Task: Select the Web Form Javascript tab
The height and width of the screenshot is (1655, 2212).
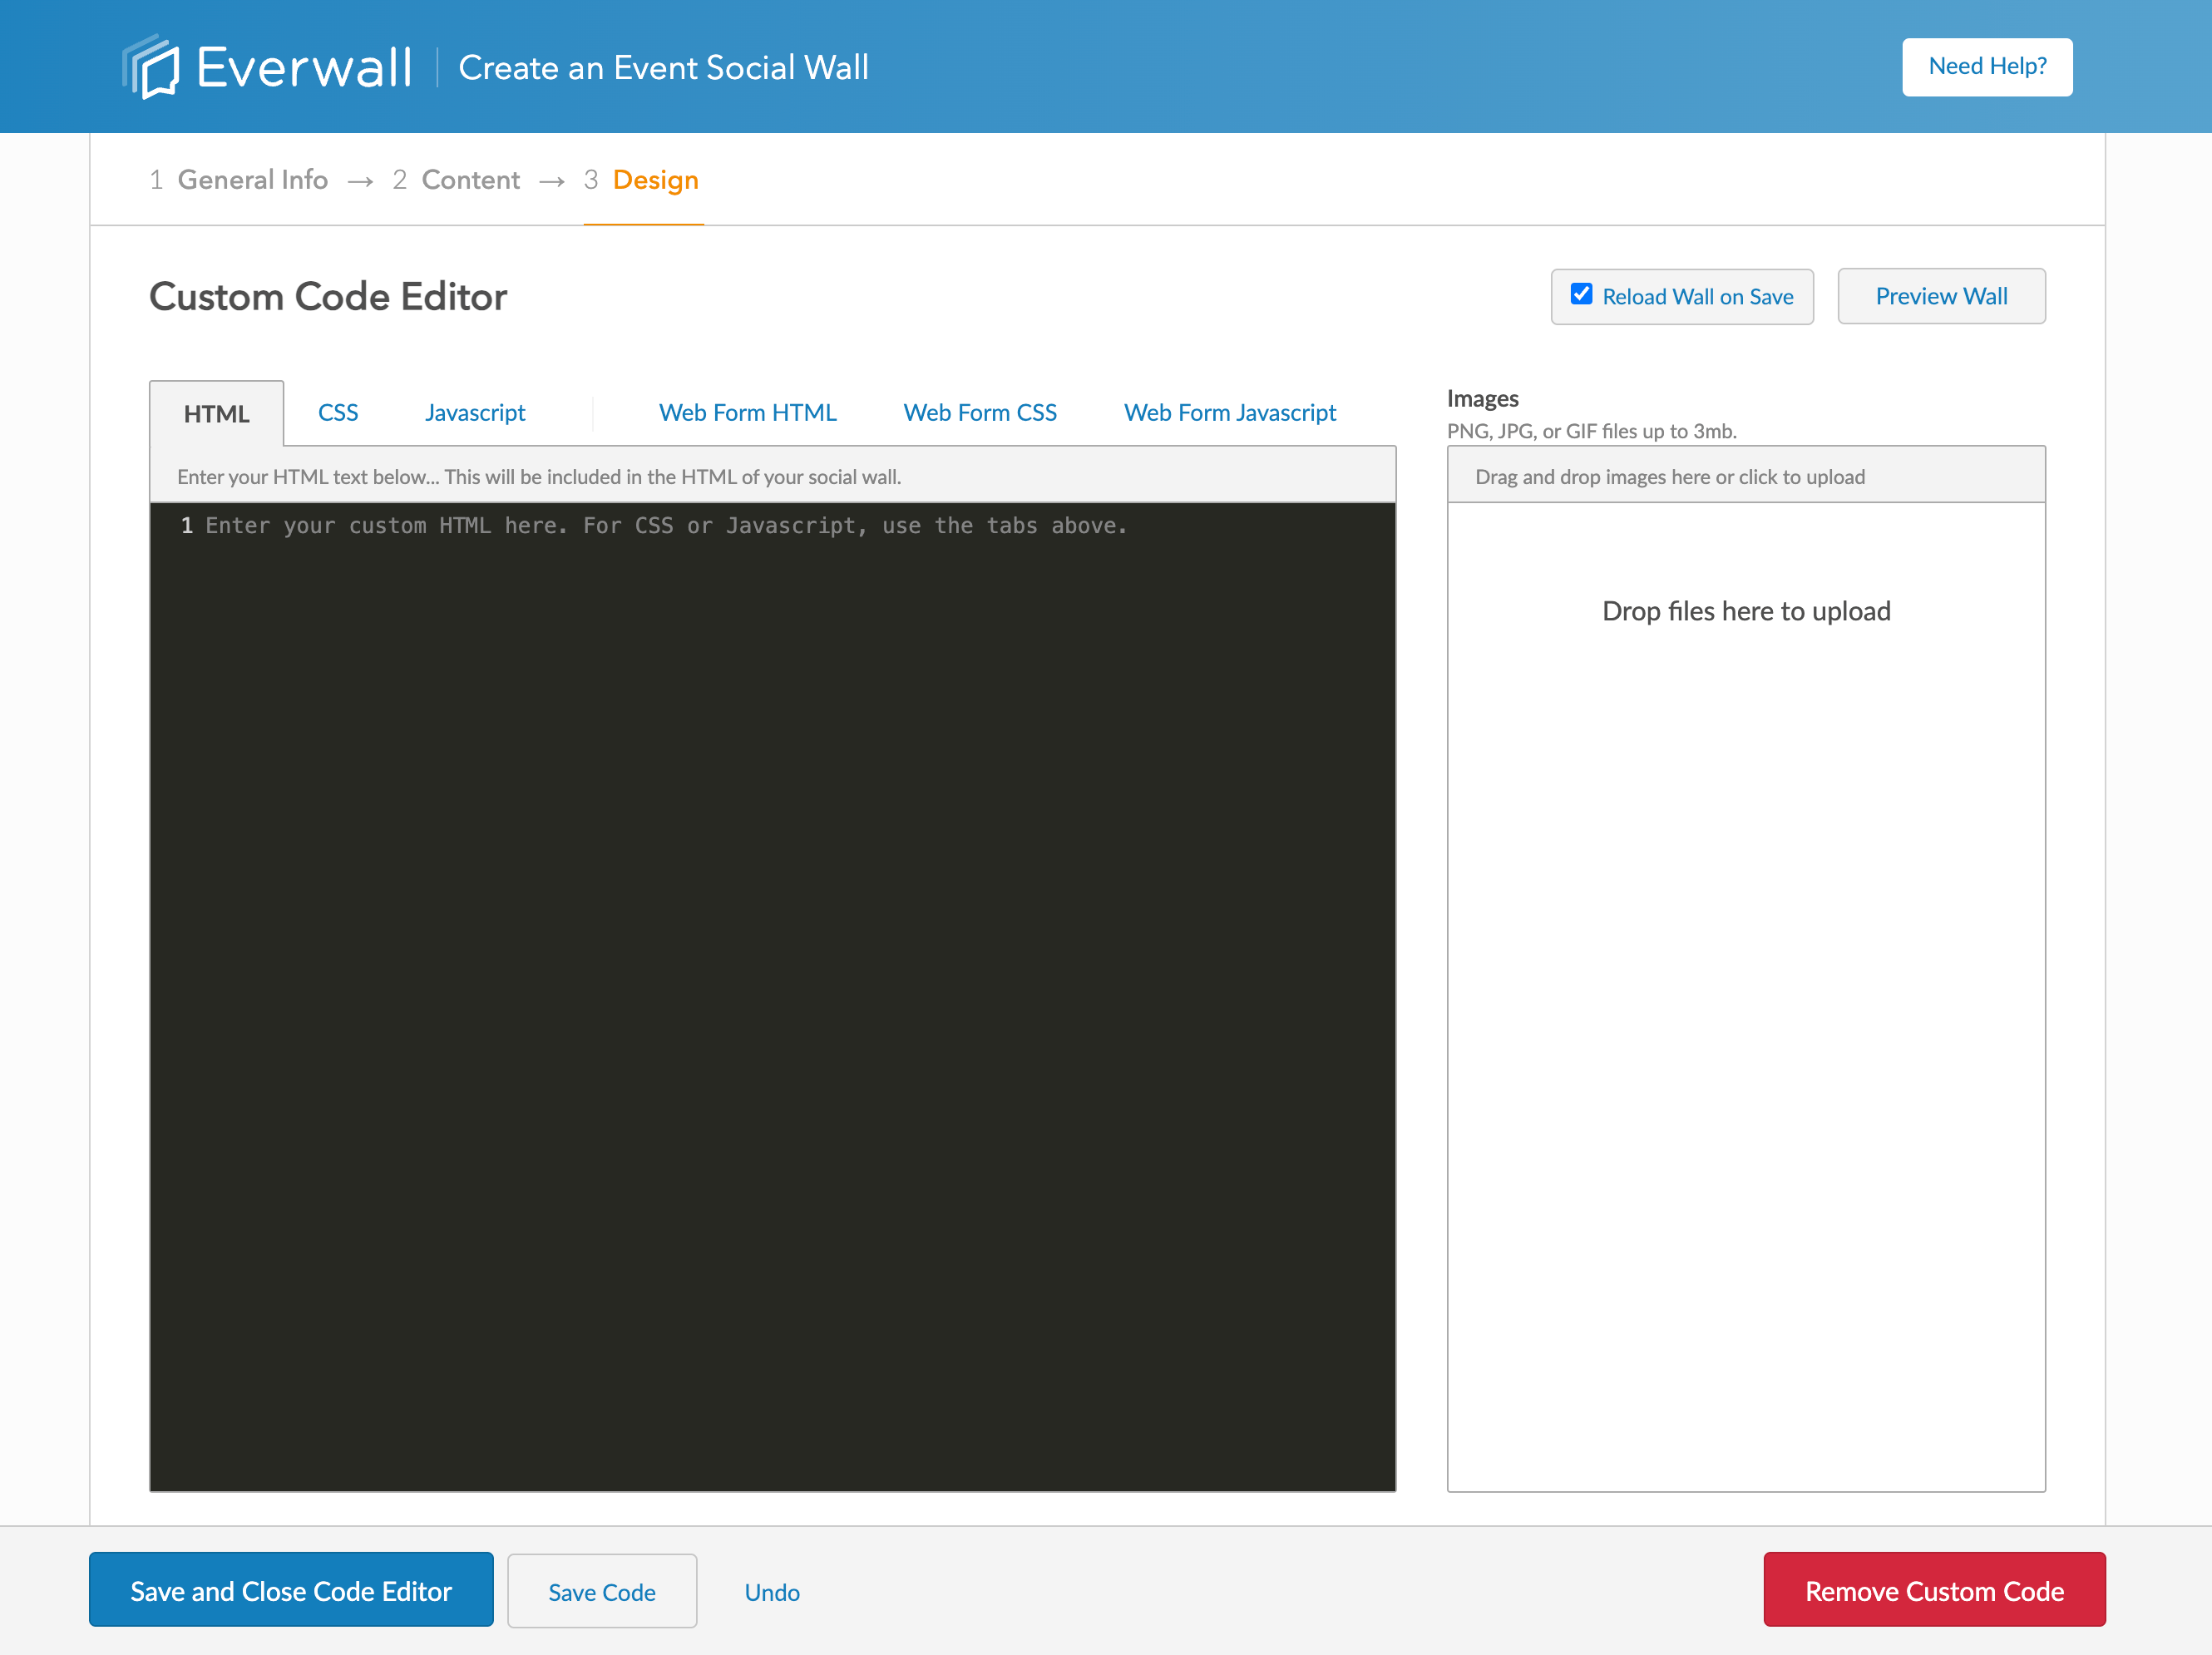Action: click(1229, 413)
